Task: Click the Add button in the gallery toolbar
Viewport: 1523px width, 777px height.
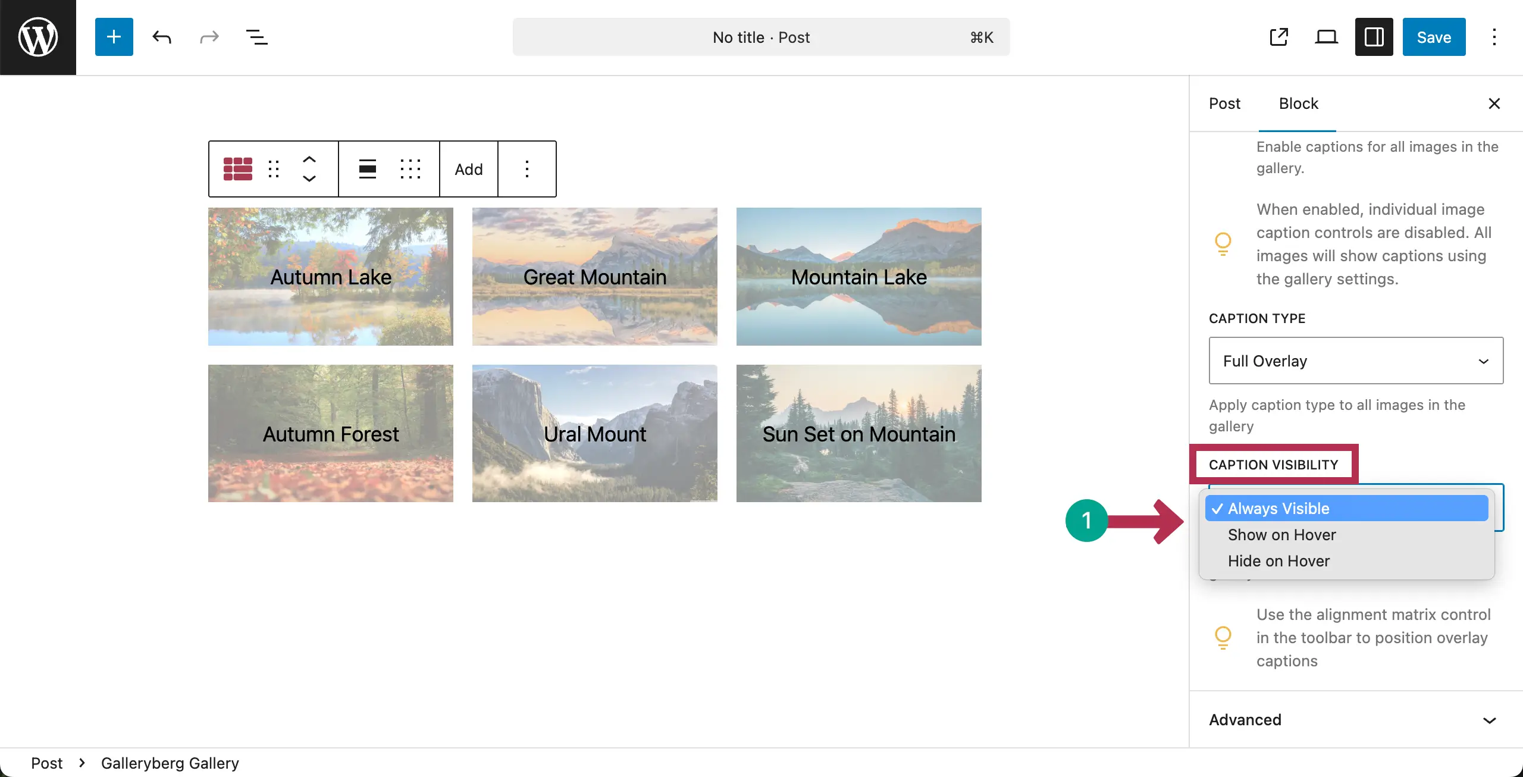Action: pos(468,168)
